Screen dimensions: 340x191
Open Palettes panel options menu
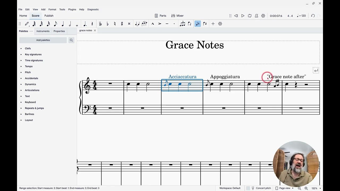click(31, 31)
